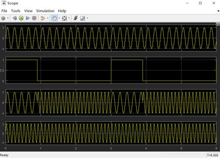Minimize the Scope window
The image size is (220, 158).
(x=187, y=3)
